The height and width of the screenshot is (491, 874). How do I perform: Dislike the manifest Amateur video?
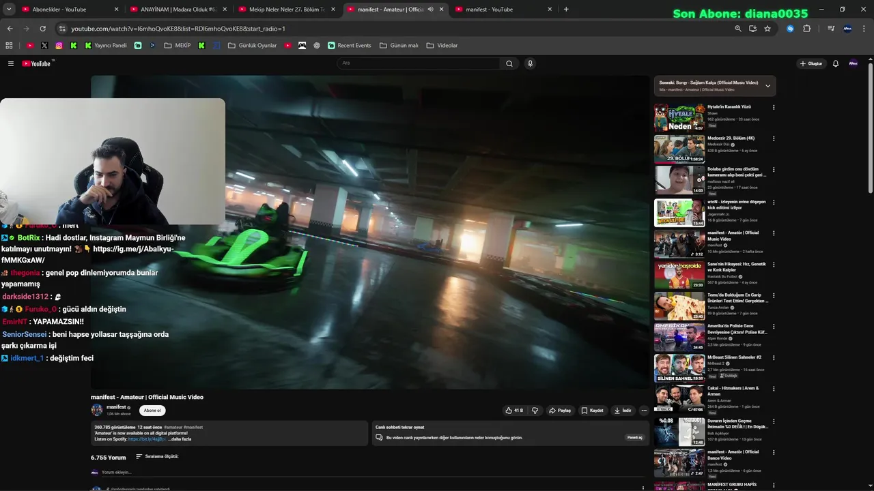535,411
